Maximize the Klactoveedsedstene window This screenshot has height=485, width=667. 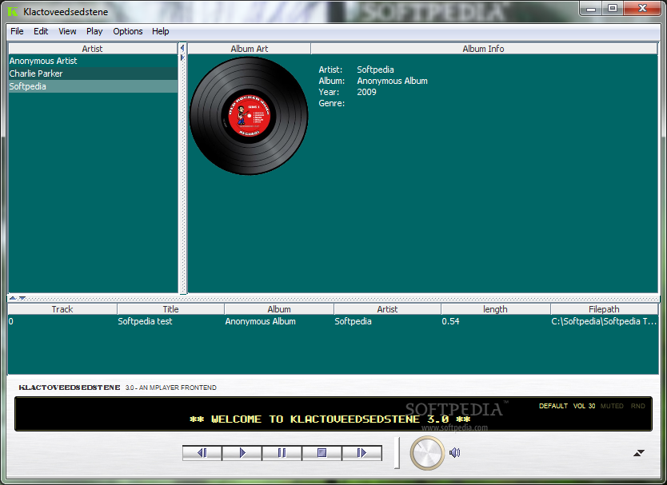click(x=613, y=8)
